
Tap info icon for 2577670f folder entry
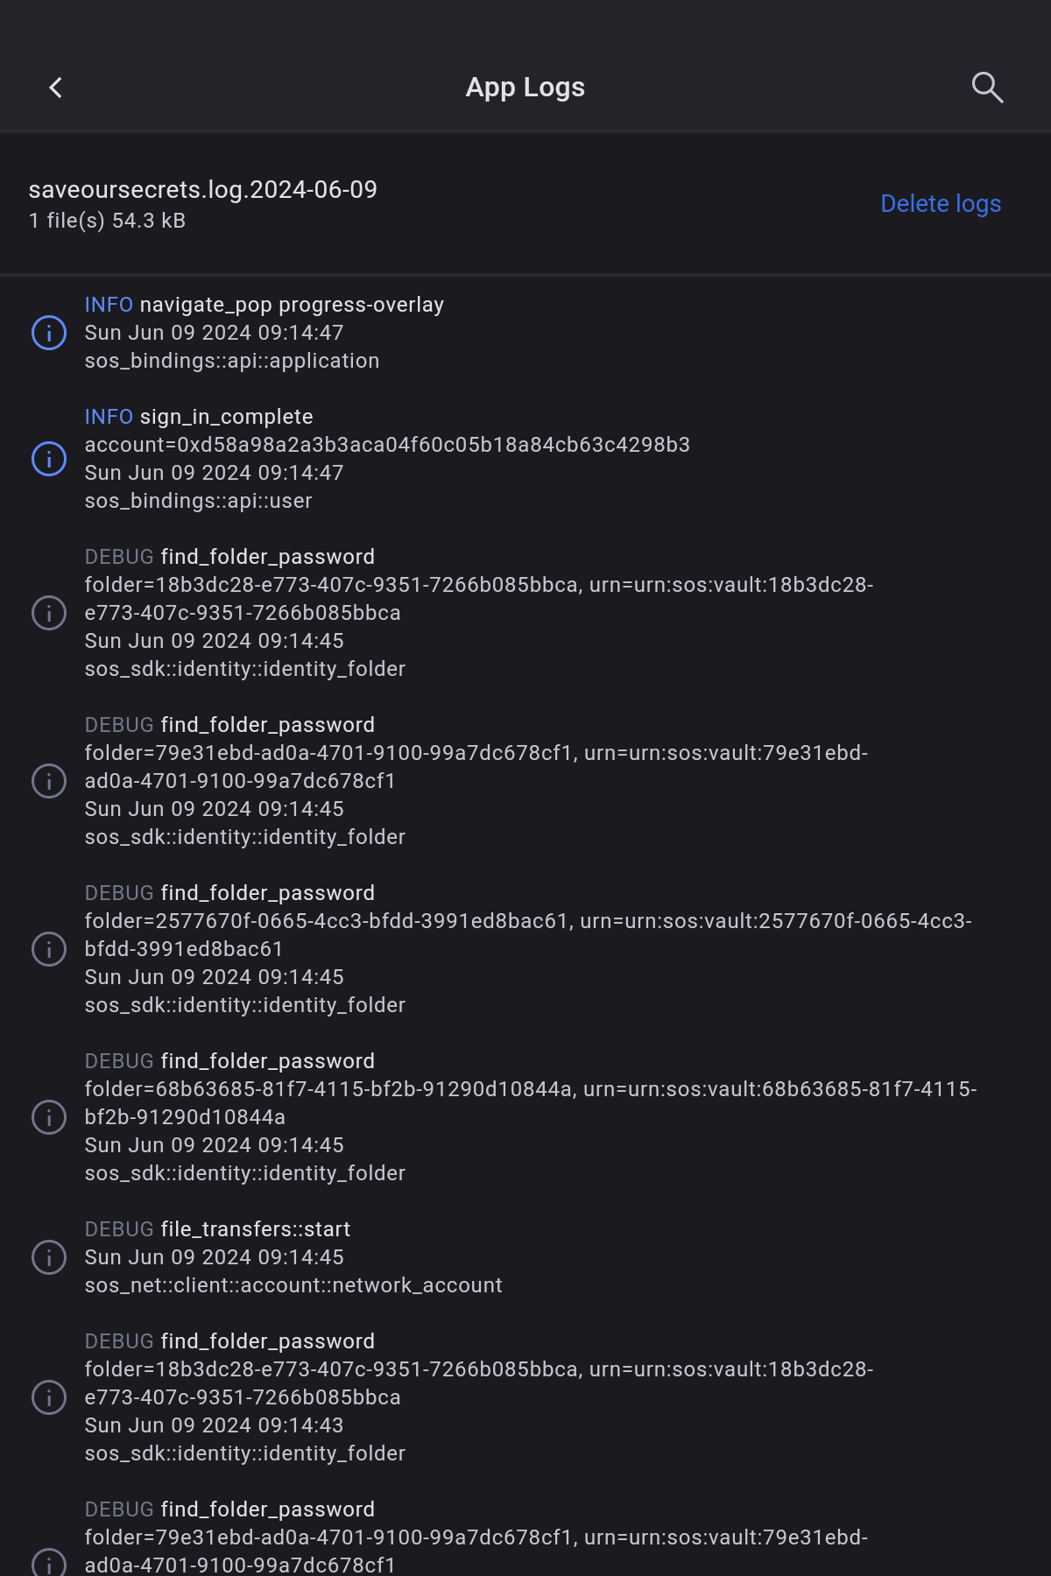point(49,949)
